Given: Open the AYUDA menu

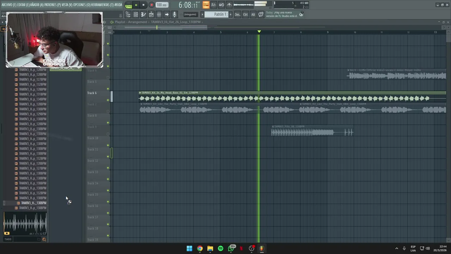Looking at the screenshot, I should (118, 5).
